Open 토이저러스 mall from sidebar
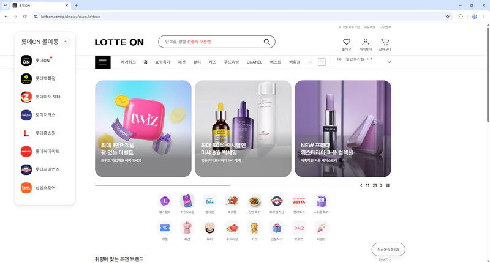The width and height of the screenshot is (490, 263). (26, 115)
